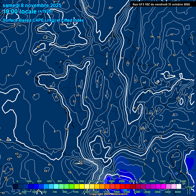Click legend value '3600'
The height and width of the screenshot is (196, 196).
173,181
